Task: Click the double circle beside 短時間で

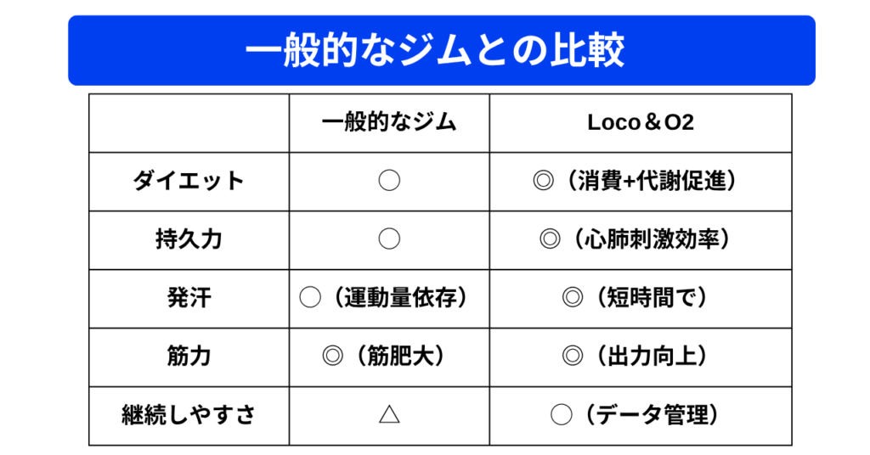Action: 572,298
